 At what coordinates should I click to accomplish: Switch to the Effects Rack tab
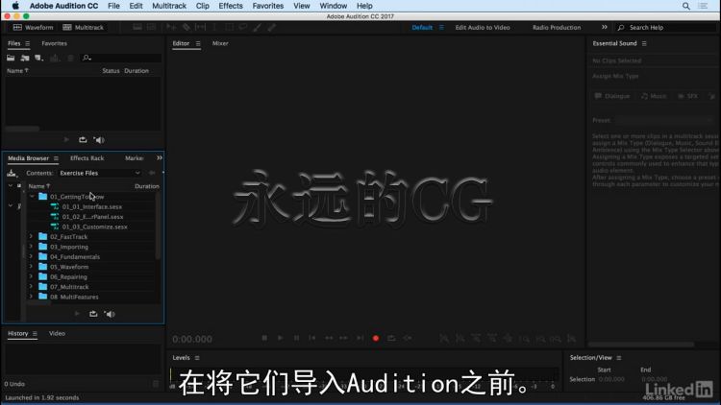[x=87, y=158]
